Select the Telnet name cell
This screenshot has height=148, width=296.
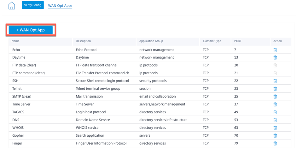coord(17,88)
